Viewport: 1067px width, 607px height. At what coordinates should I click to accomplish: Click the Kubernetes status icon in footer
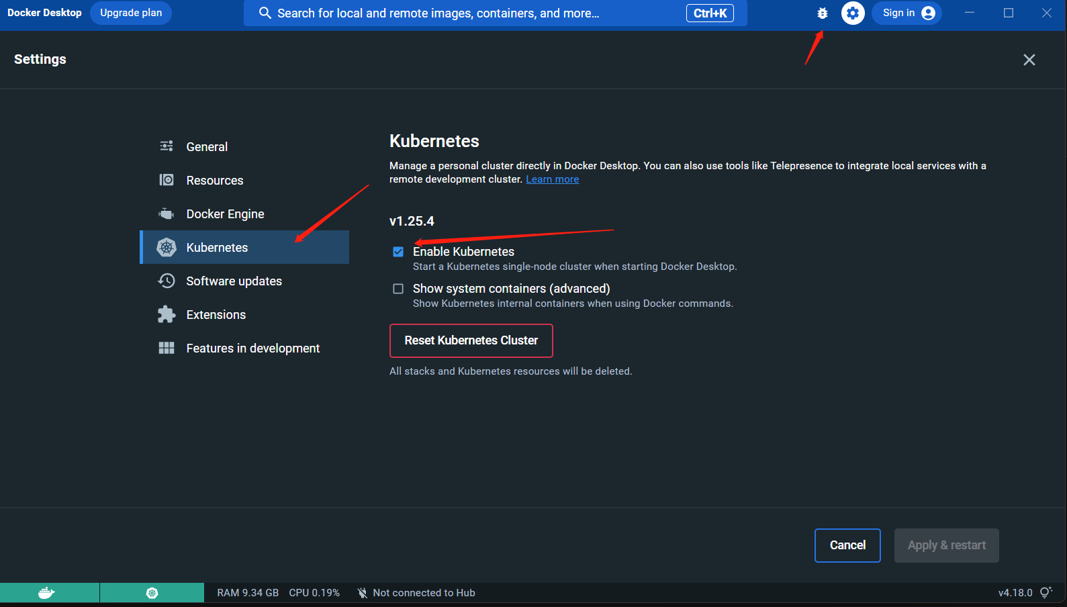pyautogui.click(x=152, y=593)
